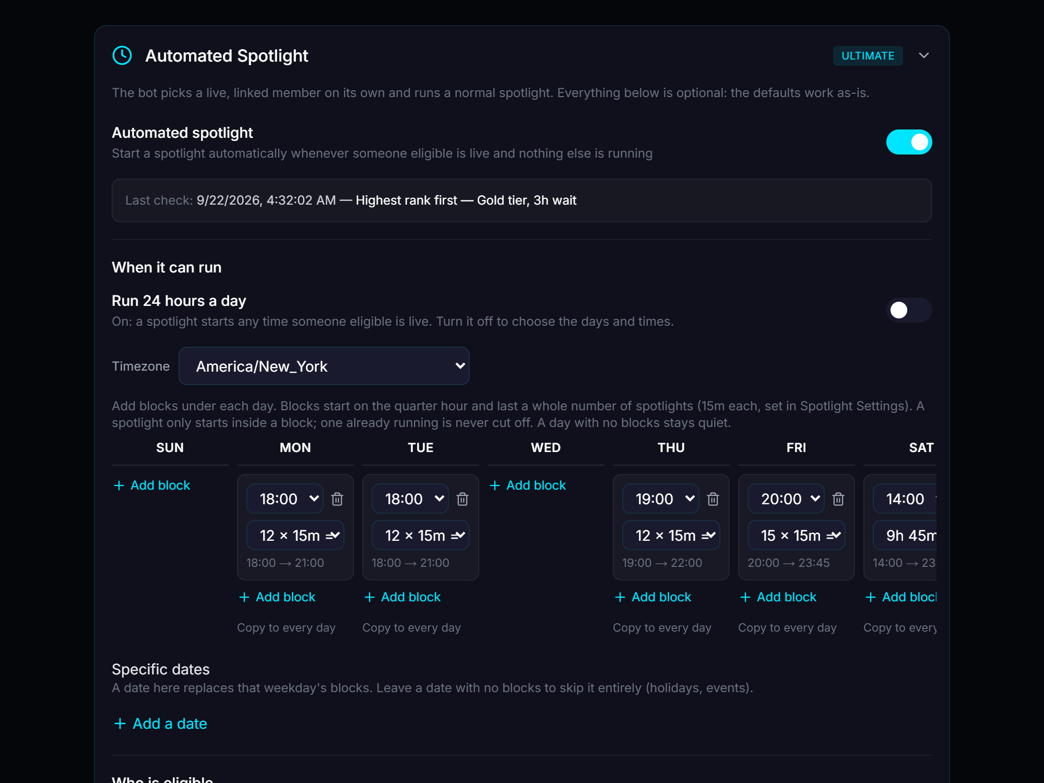Image resolution: width=1044 pixels, height=783 pixels.
Task: Add a block under WED
Action: 528,485
